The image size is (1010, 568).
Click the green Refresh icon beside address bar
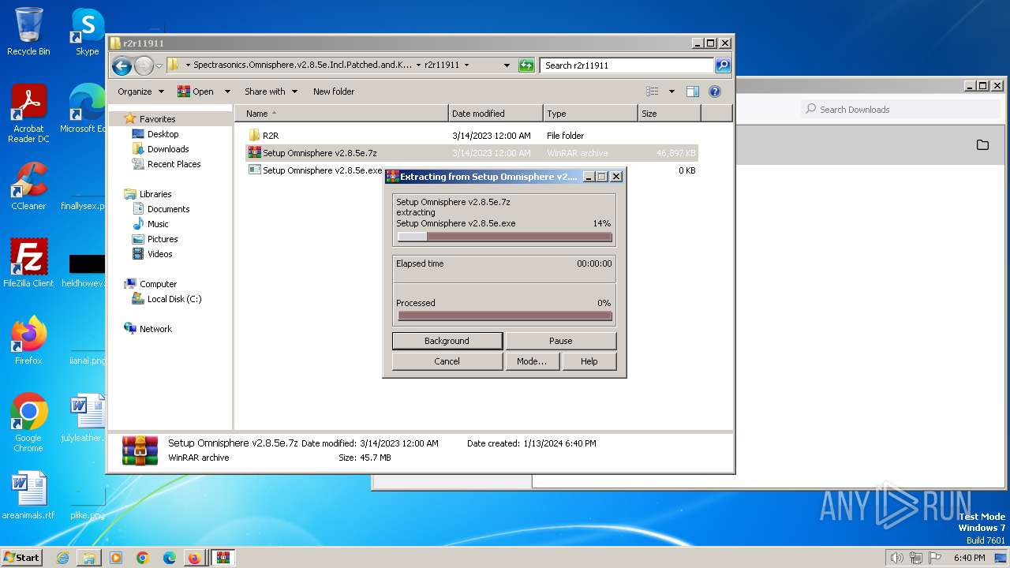pos(526,65)
